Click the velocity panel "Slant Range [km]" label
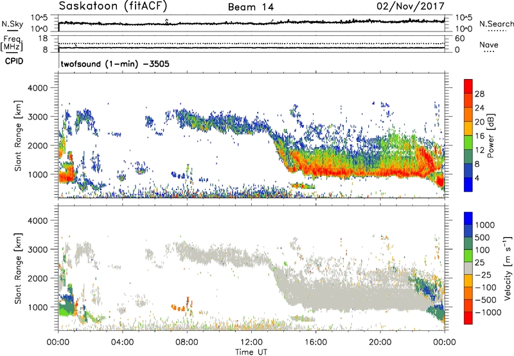 (19, 268)
